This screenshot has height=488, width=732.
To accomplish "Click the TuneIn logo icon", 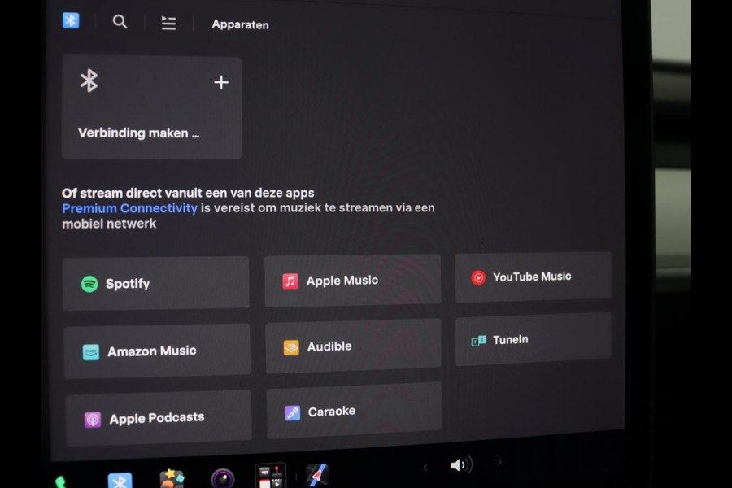I will coord(478,341).
